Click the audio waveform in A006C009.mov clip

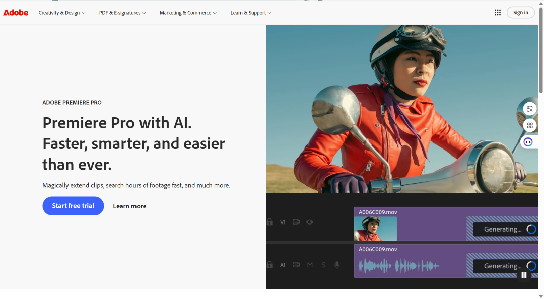point(399,266)
